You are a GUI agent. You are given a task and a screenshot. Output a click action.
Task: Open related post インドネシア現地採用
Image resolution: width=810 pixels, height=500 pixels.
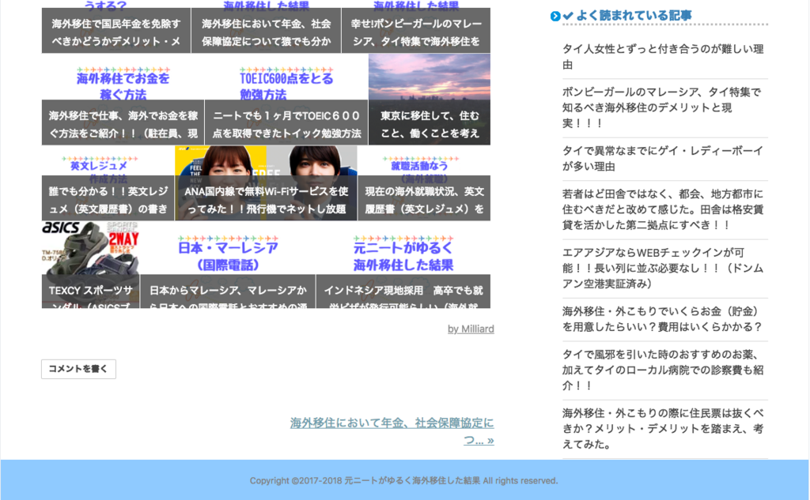[x=403, y=265]
